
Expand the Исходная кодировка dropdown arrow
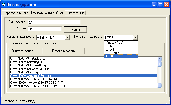tap(67, 38)
